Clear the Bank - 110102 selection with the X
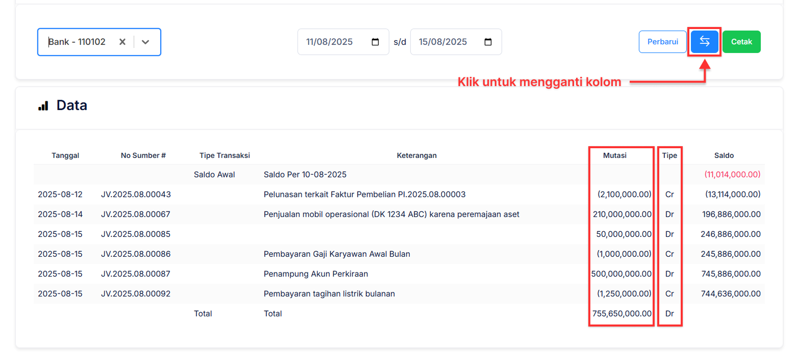The width and height of the screenshot is (796, 352). [122, 42]
